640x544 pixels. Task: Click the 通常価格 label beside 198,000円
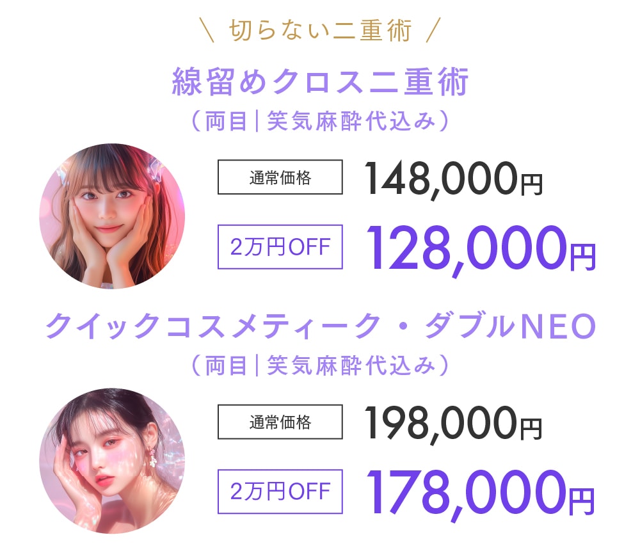coord(280,422)
